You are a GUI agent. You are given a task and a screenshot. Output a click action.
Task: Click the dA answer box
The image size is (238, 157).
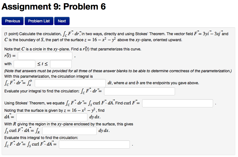tap(51, 117)
